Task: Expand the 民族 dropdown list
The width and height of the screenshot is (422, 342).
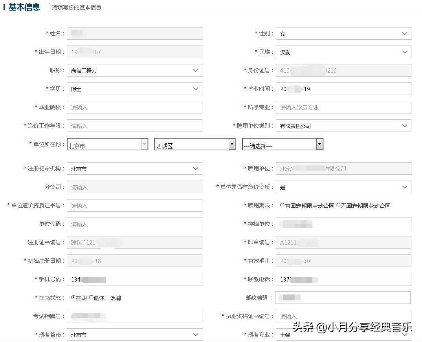Action: tap(343, 52)
